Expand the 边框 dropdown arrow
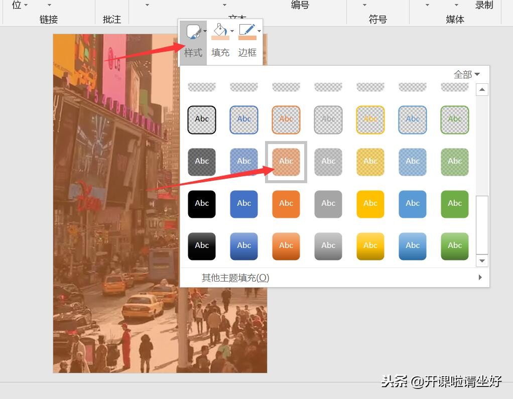Image resolution: width=513 pixels, height=399 pixels. (x=259, y=31)
